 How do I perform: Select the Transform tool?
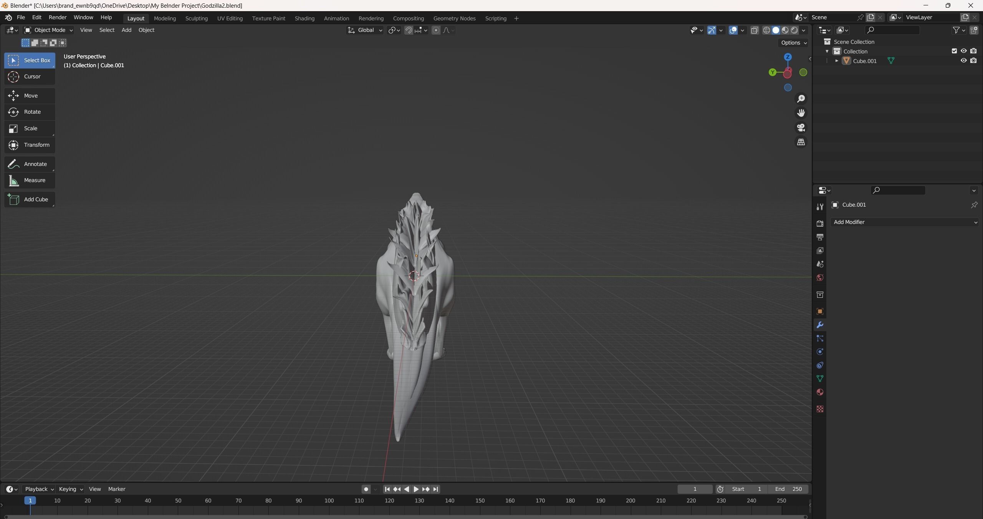pos(30,145)
